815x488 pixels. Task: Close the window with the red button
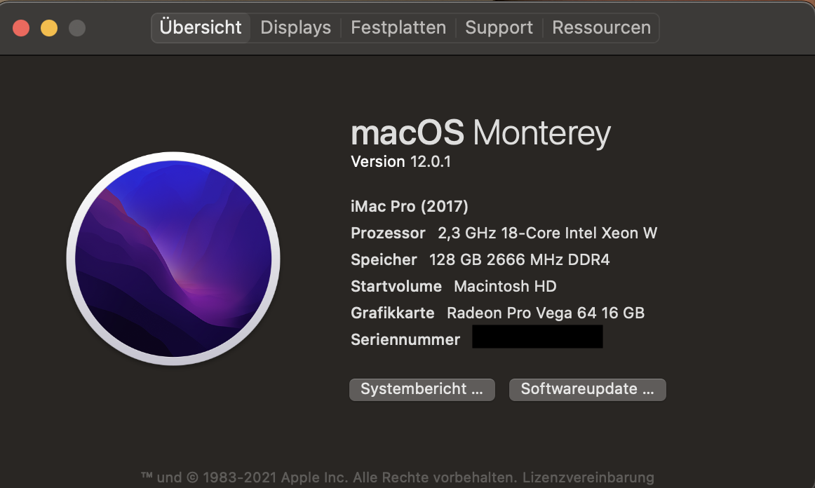[x=21, y=28]
